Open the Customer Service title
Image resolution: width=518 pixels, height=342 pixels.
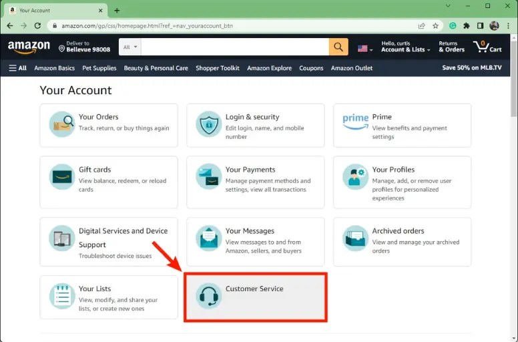(254, 289)
